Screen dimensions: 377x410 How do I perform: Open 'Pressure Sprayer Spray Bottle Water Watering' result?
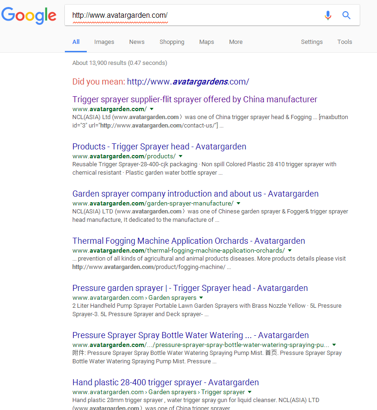click(x=190, y=335)
